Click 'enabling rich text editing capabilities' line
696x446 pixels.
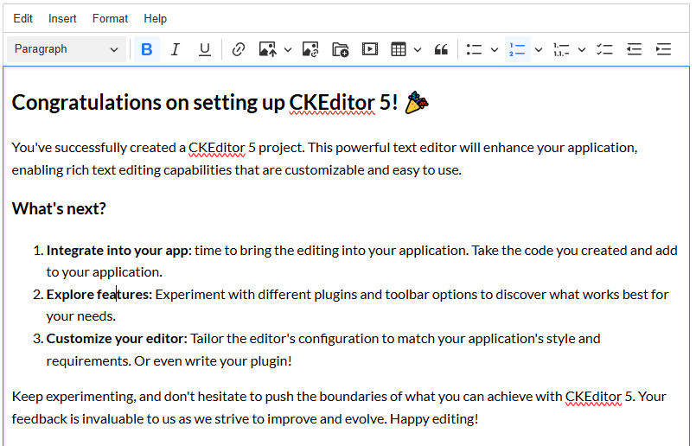tap(122, 170)
